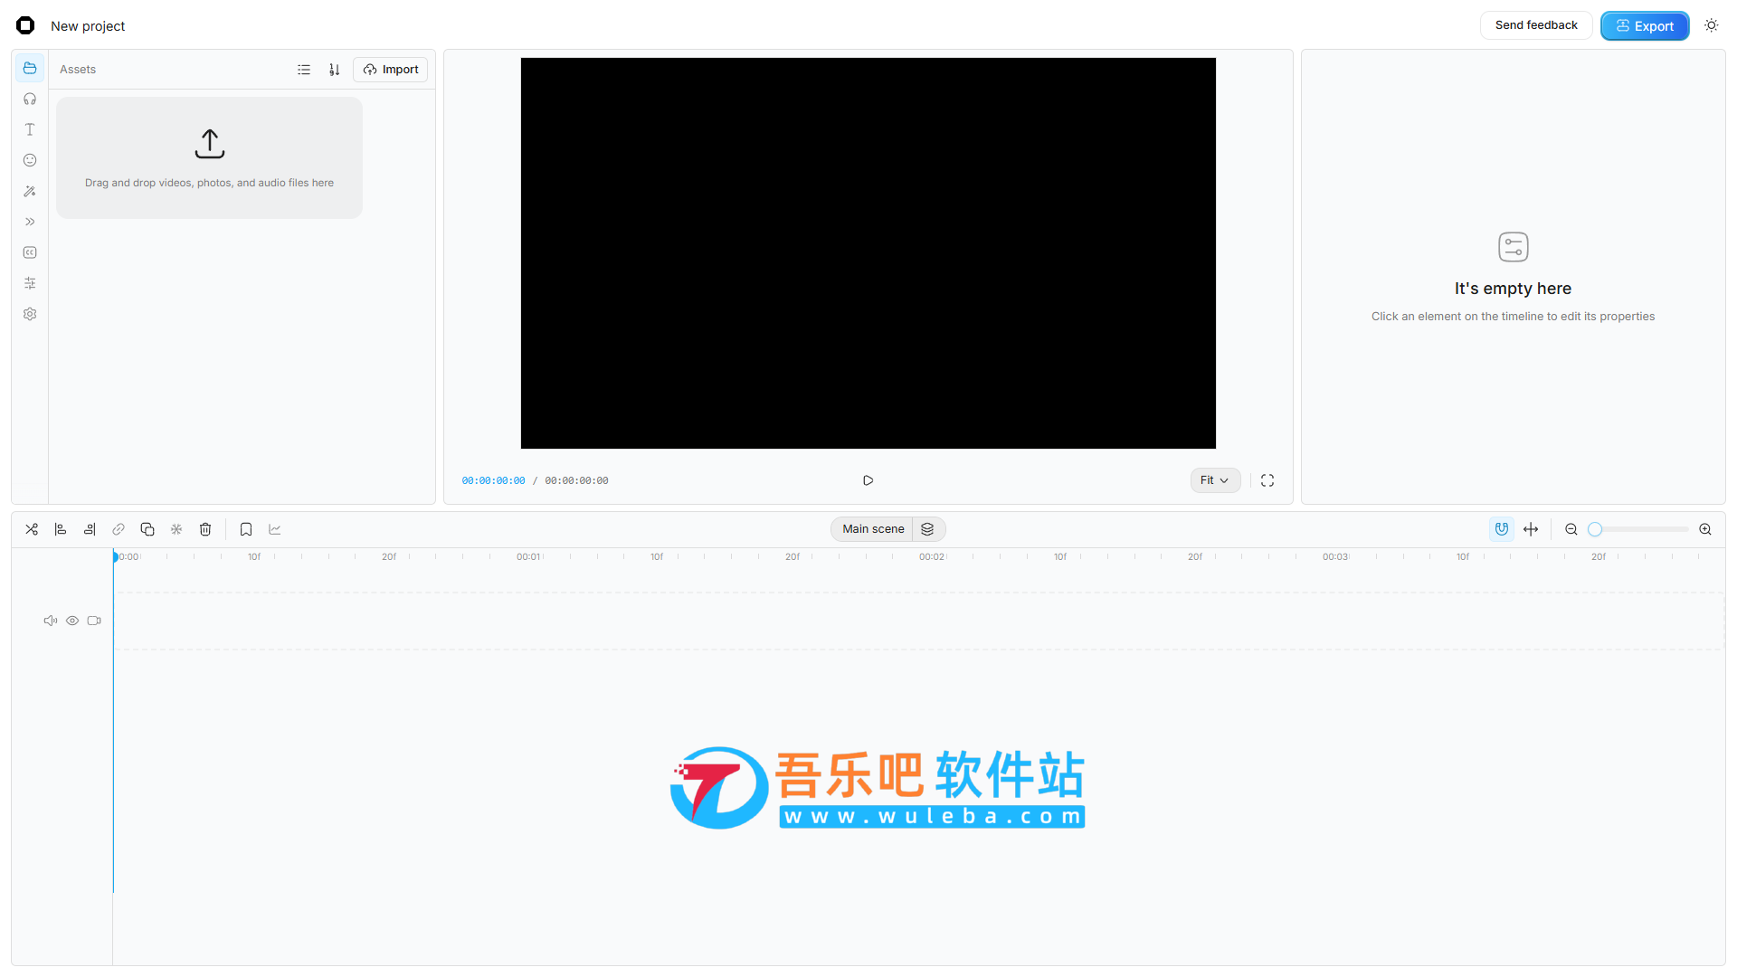The width and height of the screenshot is (1737, 977).
Task: Click the 00:03 mark on the ruler
Action: pos(1335,557)
